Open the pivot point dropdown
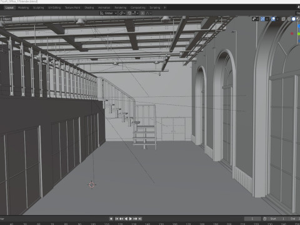Viewport: 300px width, 225px height. point(122,13)
